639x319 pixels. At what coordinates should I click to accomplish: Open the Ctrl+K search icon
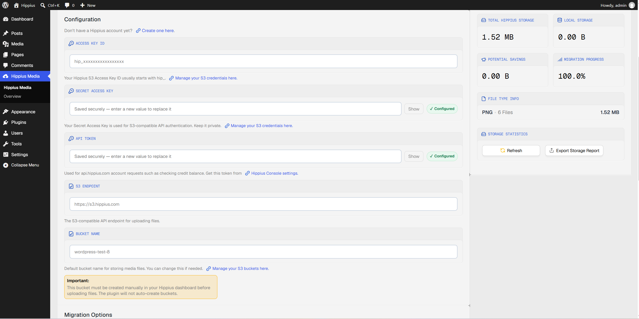click(x=43, y=5)
